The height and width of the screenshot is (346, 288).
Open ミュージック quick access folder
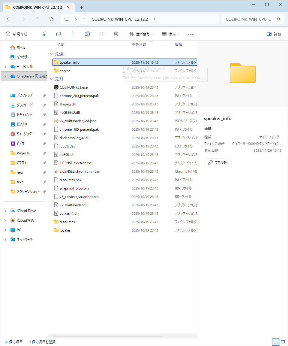pyautogui.click(x=21, y=134)
